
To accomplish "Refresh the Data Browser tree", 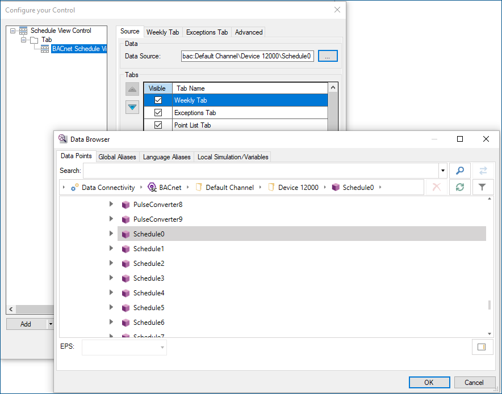I will pos(460,187).
